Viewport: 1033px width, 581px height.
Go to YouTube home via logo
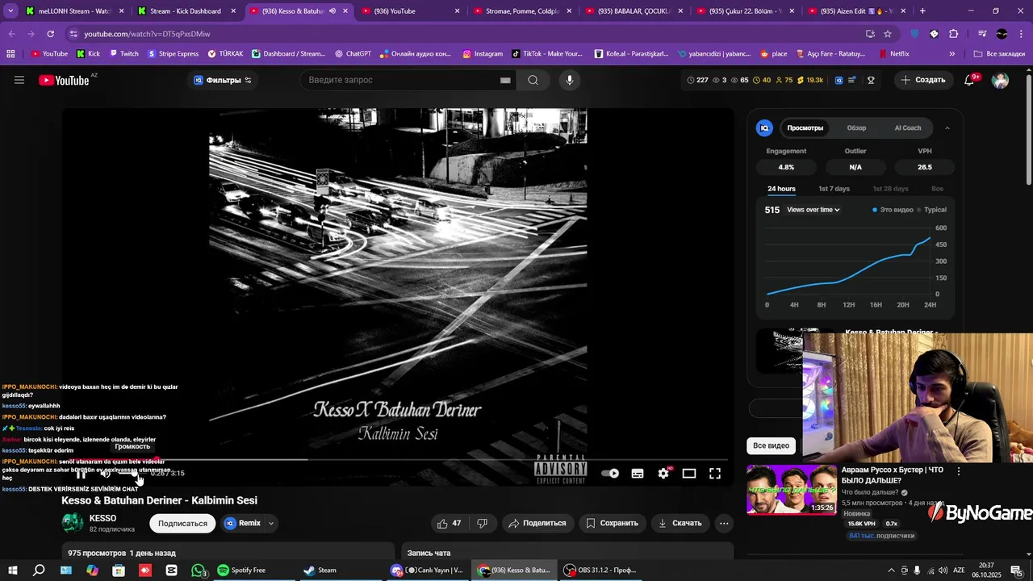[x=64, y=80]
